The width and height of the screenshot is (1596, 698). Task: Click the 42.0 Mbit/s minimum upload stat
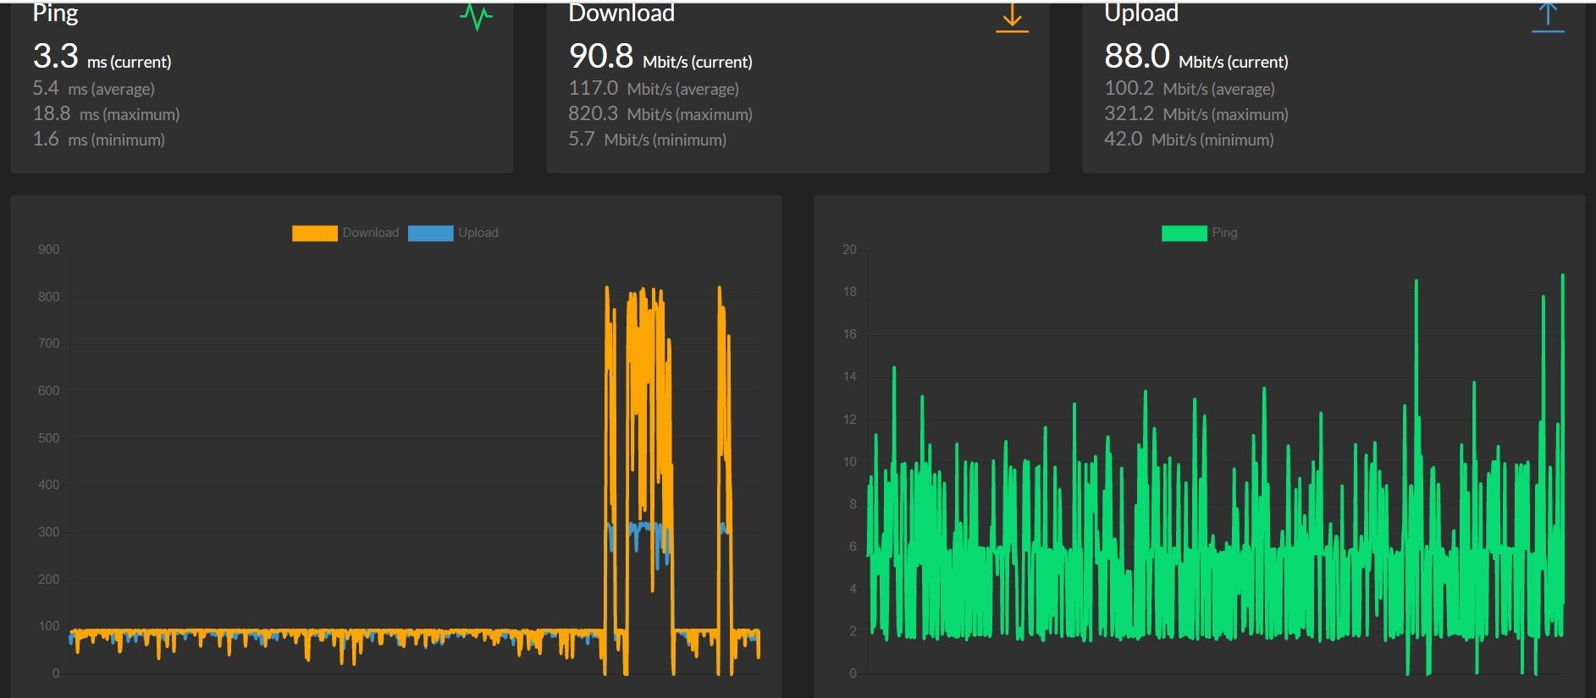[x=1189, y=139]
